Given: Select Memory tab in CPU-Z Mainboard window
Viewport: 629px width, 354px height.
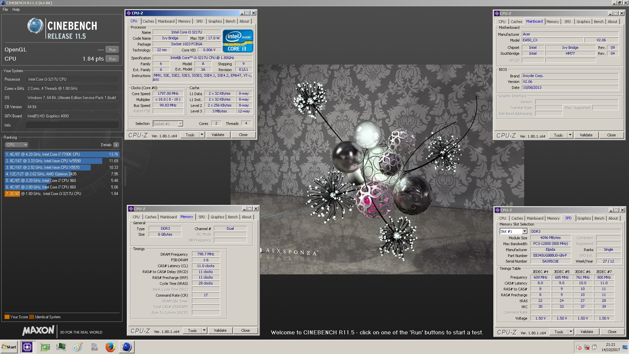Looking at the screenshot, I should 553,22.
